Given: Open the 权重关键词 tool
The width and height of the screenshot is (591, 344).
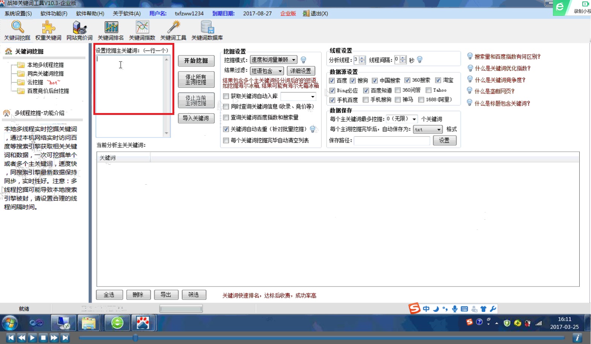Looking at the screenshot, I should coord(48,31).
